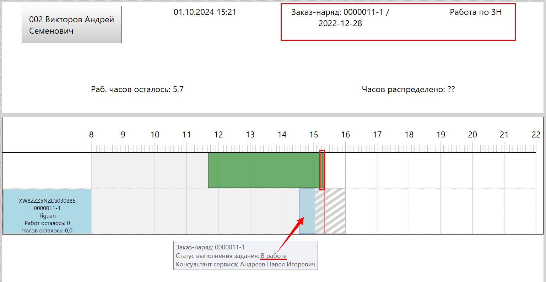
Task: Click the red current-time marker in the top row
Action: click(x=322, y=170)
